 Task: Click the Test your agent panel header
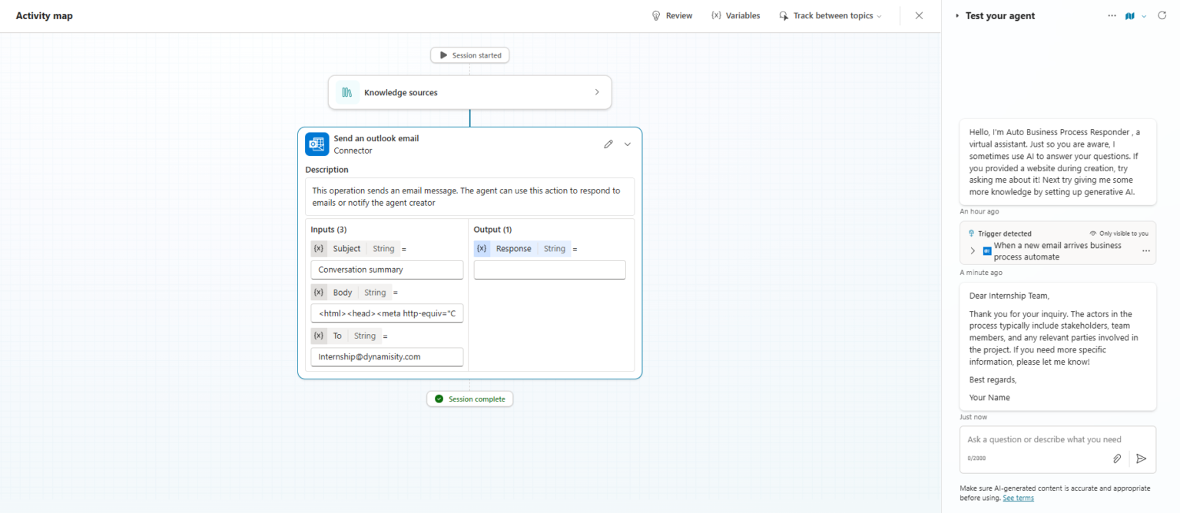point(1000,15)
